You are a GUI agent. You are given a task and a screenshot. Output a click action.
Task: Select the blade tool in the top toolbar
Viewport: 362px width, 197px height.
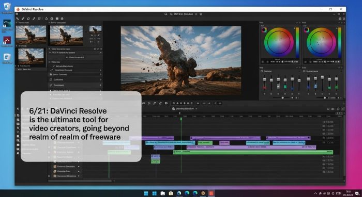pos(18,19)
